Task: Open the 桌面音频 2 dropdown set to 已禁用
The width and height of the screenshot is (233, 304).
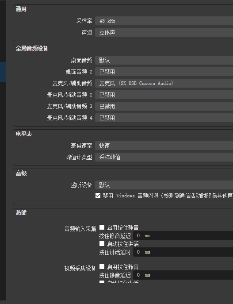Action: pyautogui.click(x=164, y=72)
